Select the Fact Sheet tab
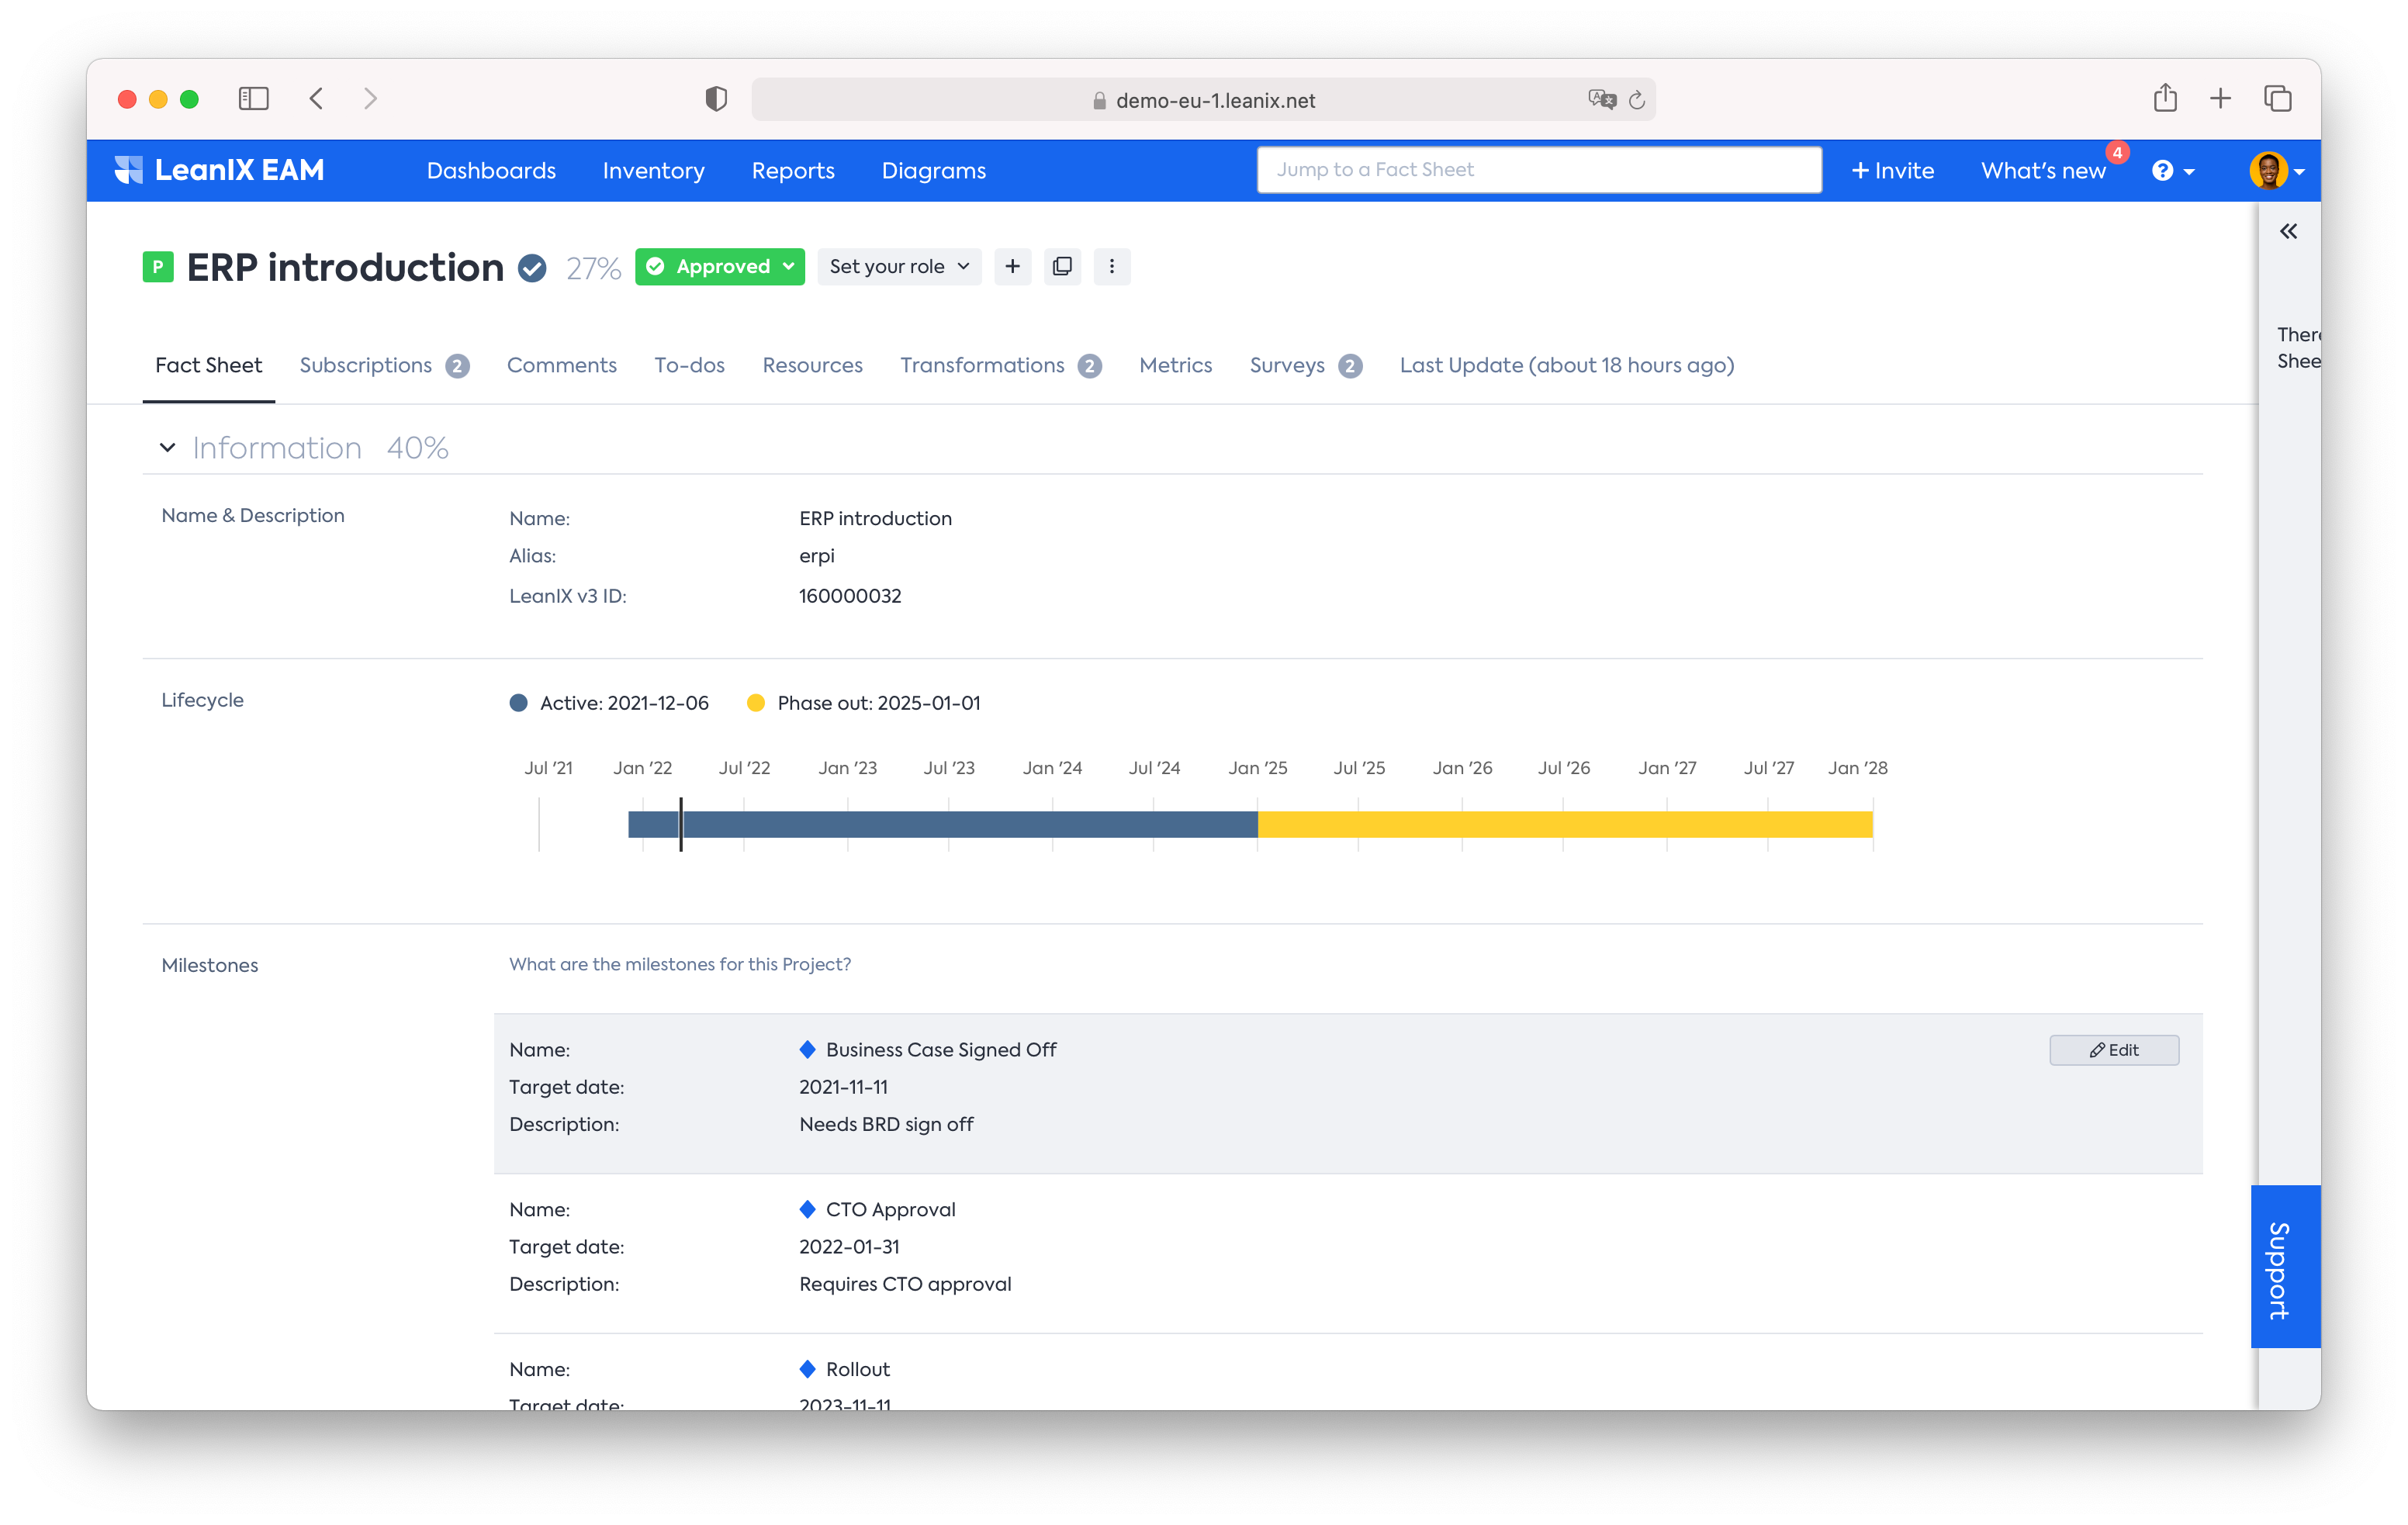 coord(208,365)
